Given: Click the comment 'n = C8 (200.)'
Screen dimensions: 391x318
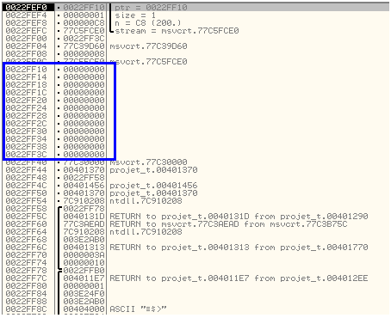Looking at the screenshot, I should tap(148, 22).
